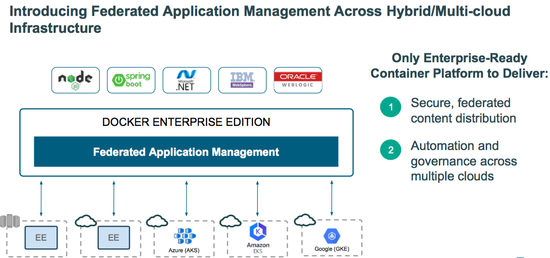Click the slide title text

point(260,20)
